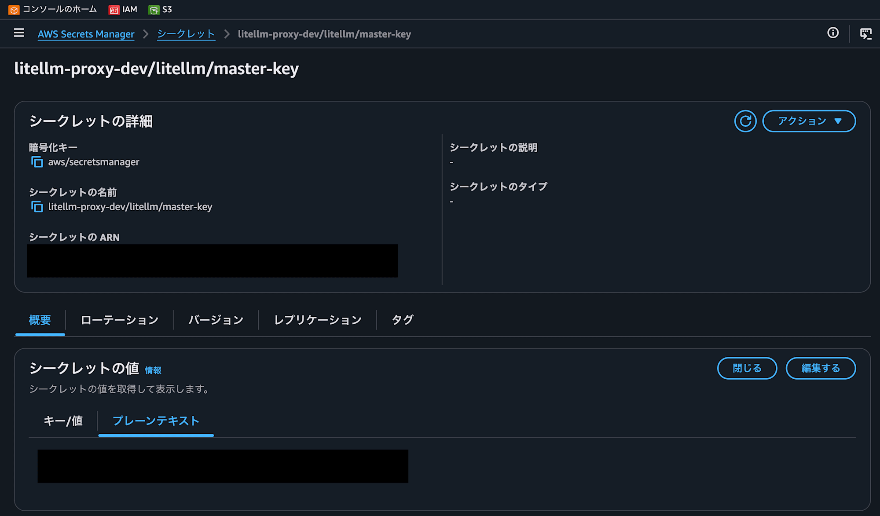Open the 情報 link next to シークレットの値
Viewport: 880px width, 516px height.
pos(153,370)
